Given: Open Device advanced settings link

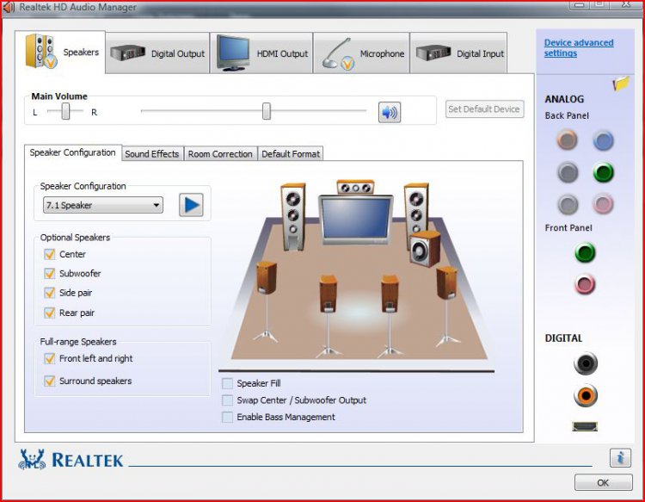Looking at the screenshot, I should pyautogui.click(x=579, y=47).
